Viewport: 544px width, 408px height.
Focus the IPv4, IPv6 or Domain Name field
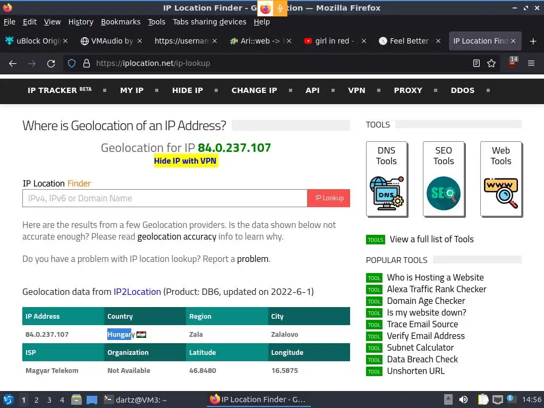pyautogui.click(x=165, y=198)
